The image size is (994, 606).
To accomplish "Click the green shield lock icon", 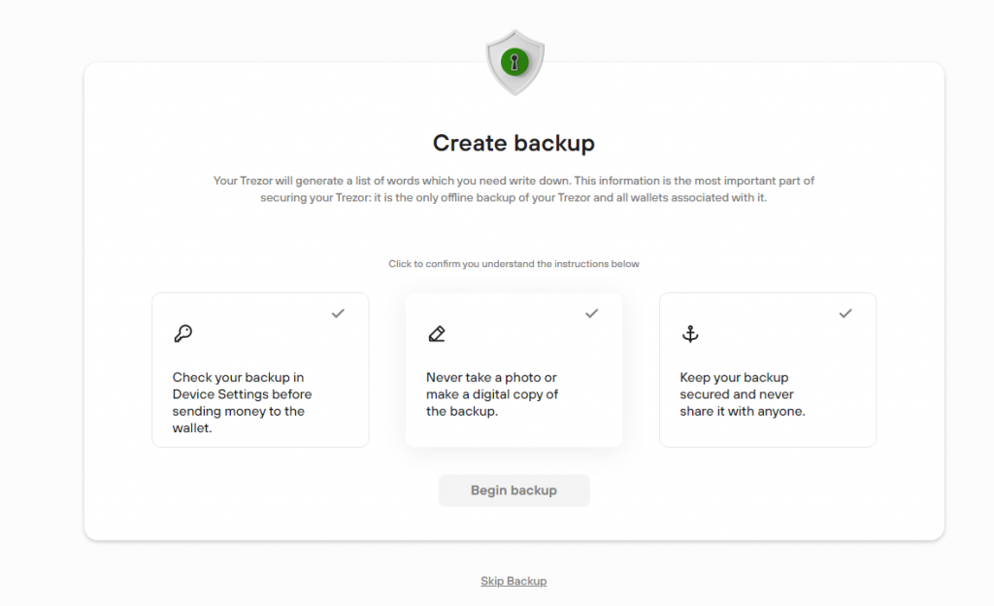I will (514, 63).
